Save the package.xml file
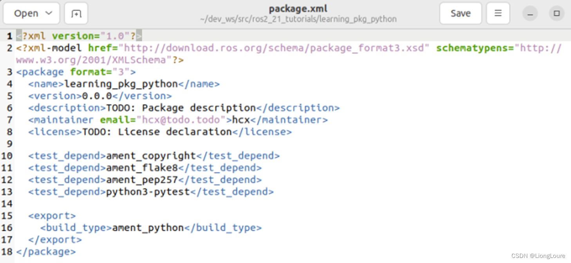 [461, 13]
